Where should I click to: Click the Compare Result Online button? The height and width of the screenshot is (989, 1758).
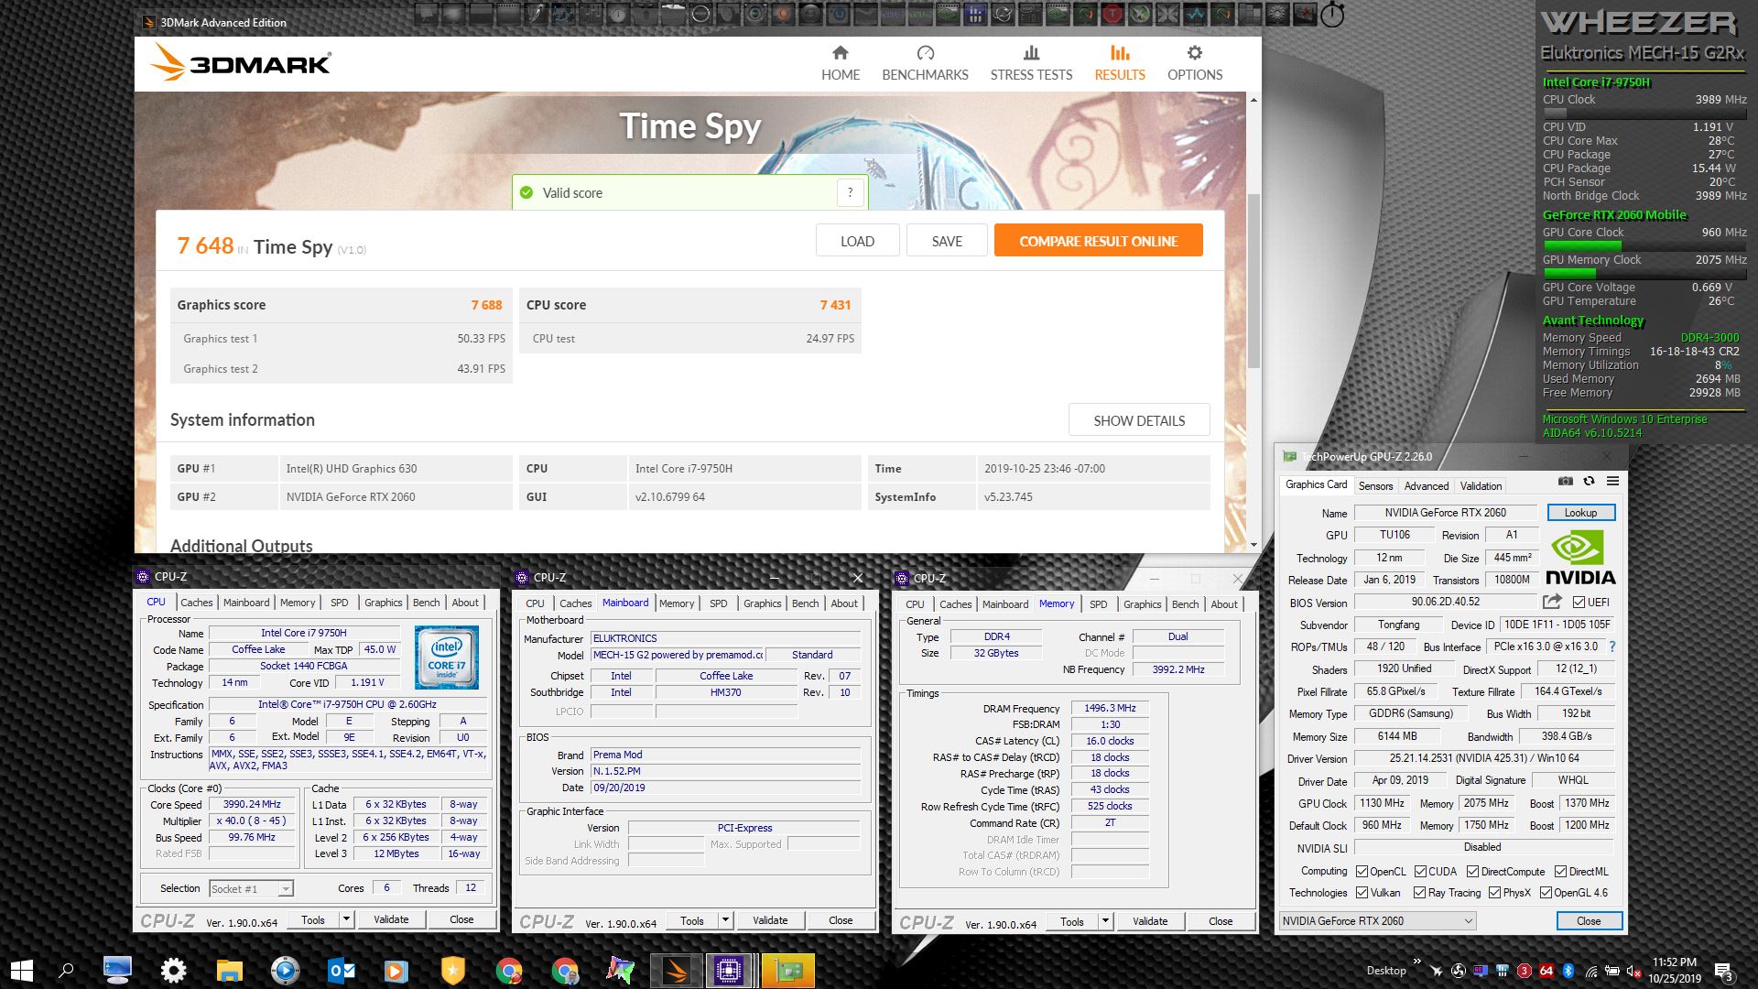click(x=1098, y=241)
